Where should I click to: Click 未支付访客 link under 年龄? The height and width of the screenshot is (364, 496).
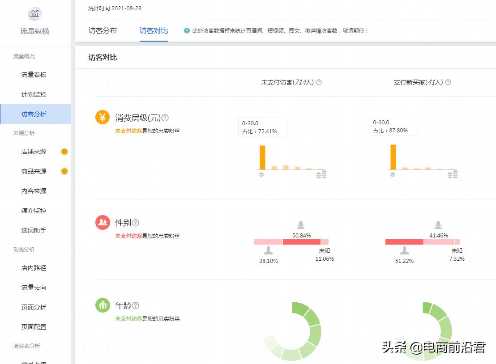(x=128, y=319)
